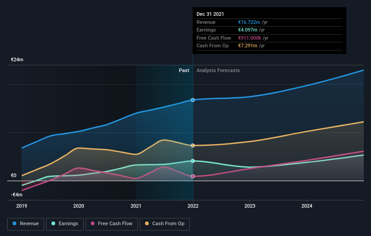The height and width of the screenshot is (236, 371).
Task: Click the 2019 x-axis label
Action: 22,206
